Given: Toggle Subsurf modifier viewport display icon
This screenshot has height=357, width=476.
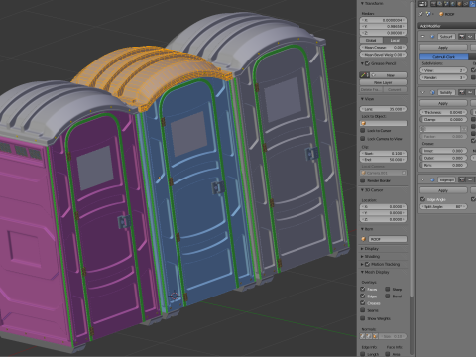Looking at the screenshot, I should tap(470, 36).
